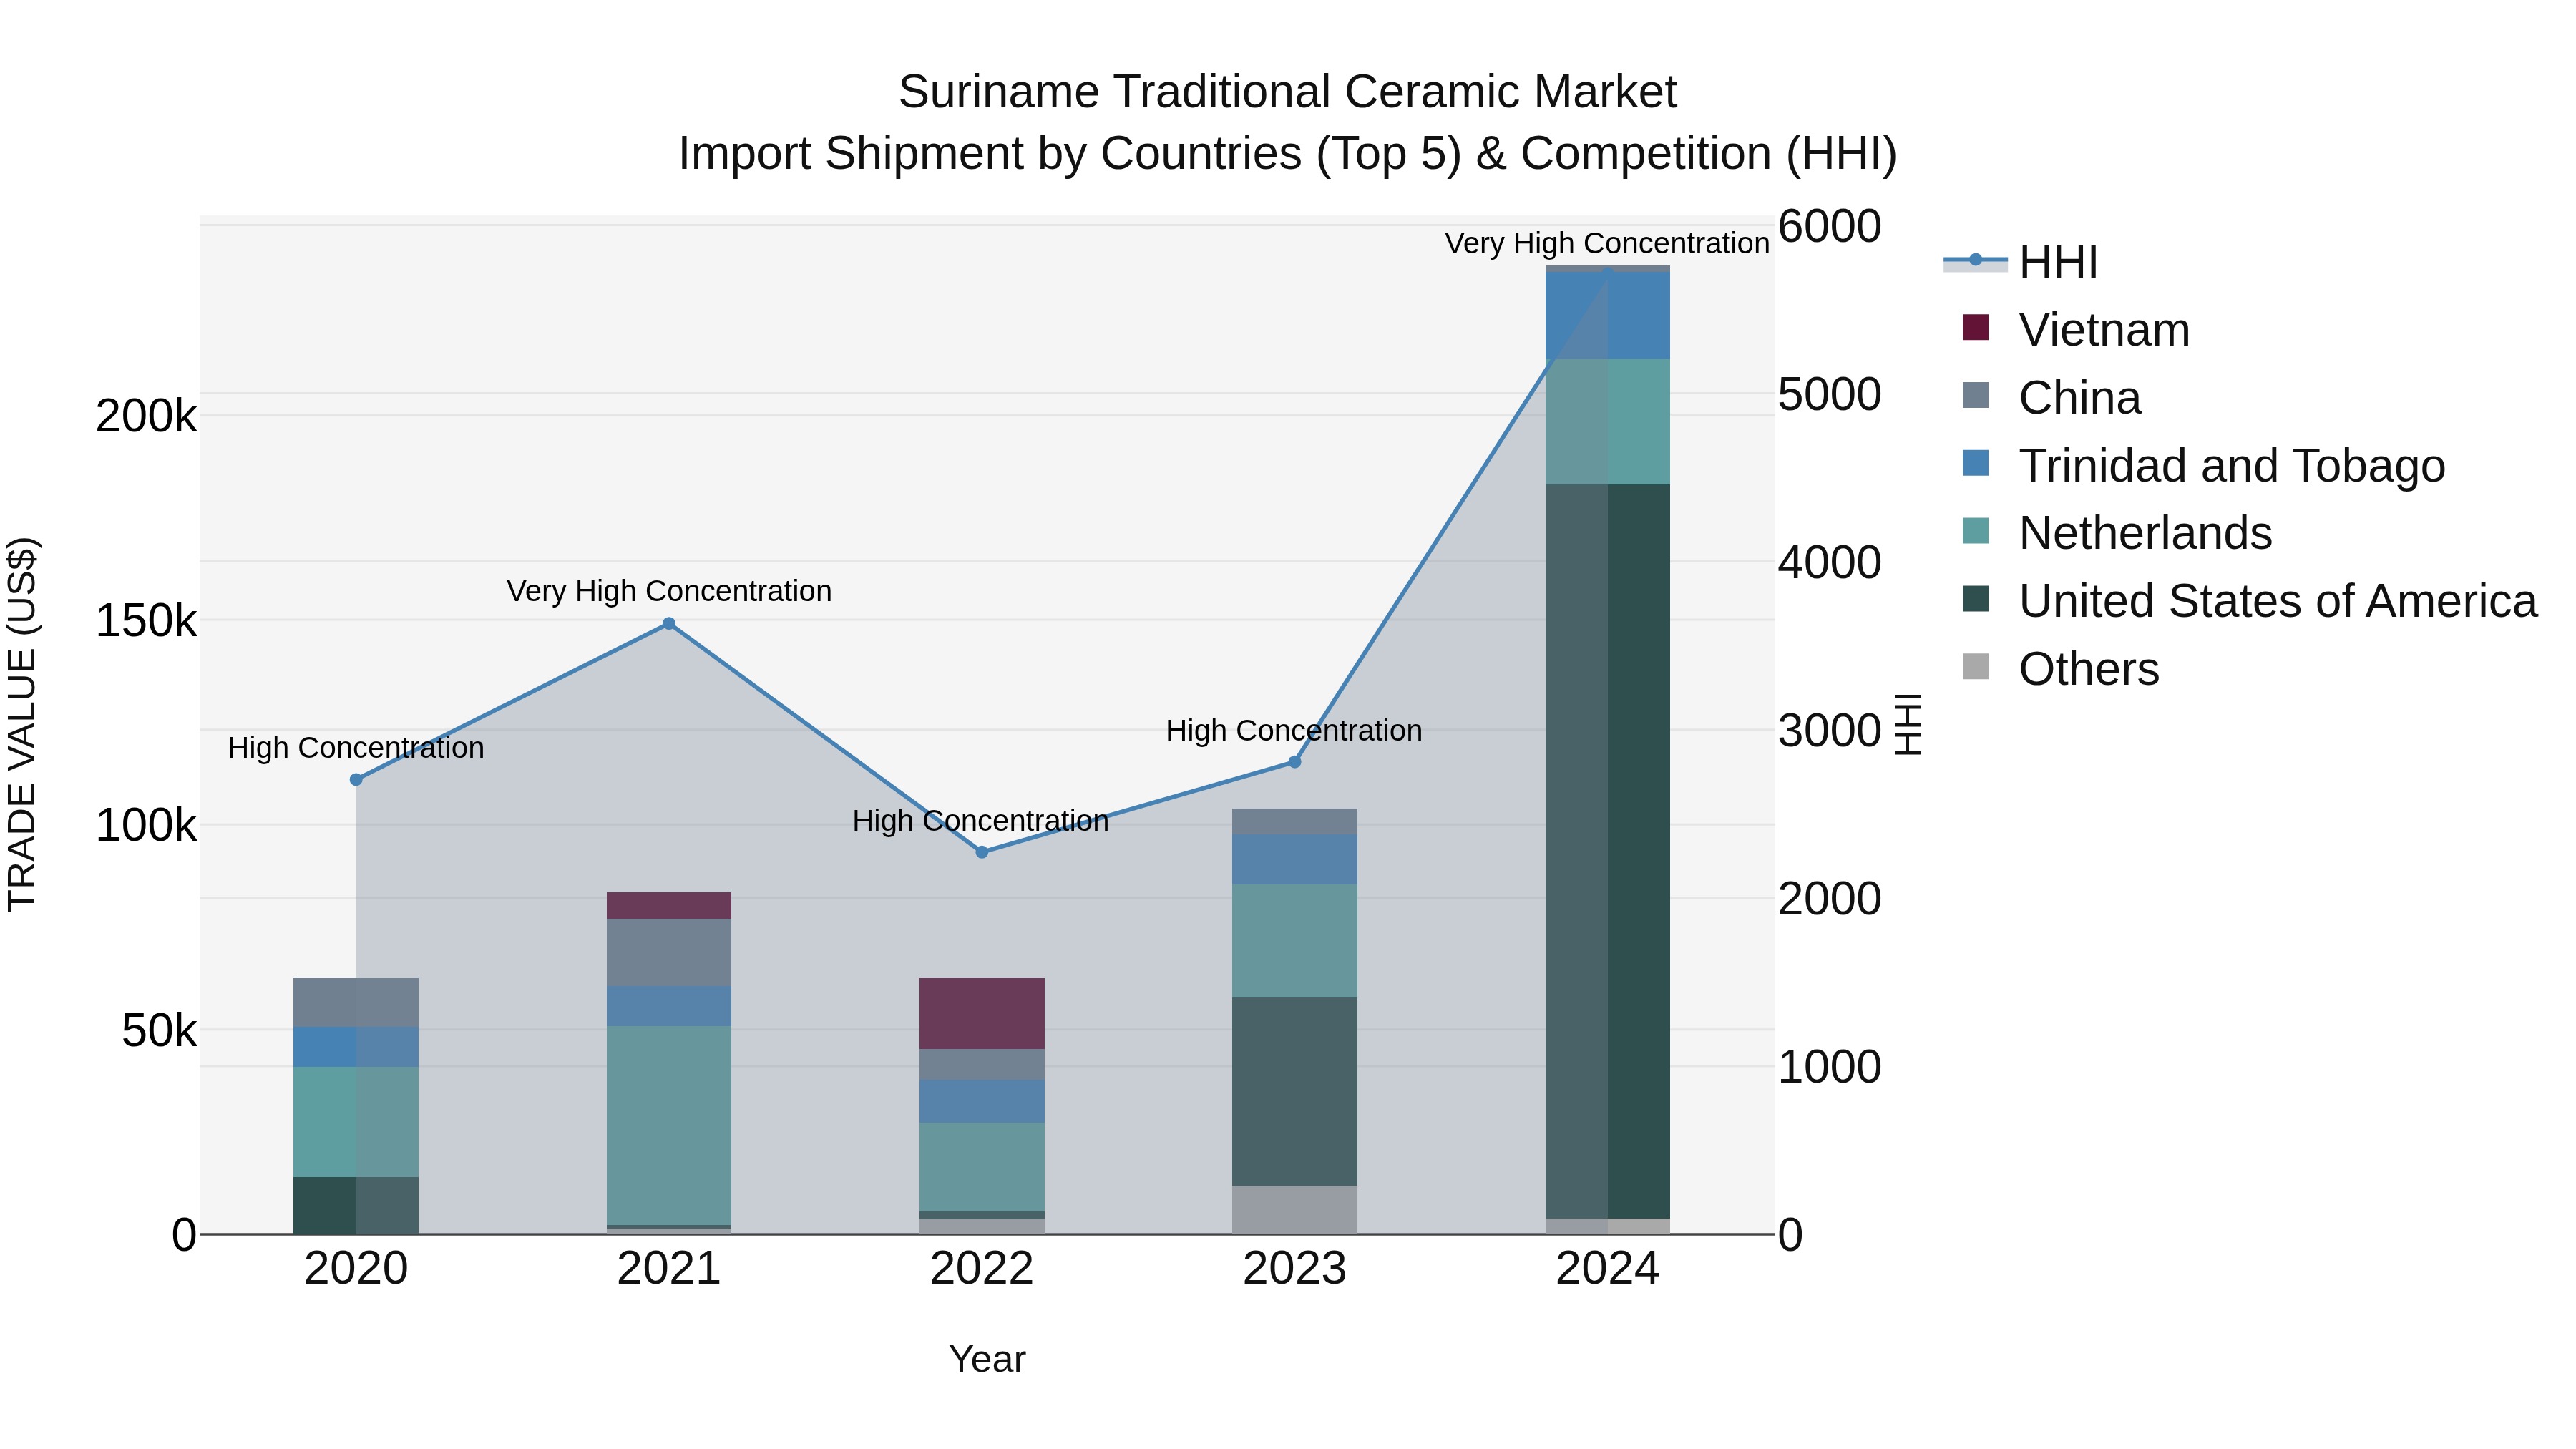The height and width of the screenshot is (1449, 2576).
Task: Click the 2021 China bar segment
Action: 669,953
